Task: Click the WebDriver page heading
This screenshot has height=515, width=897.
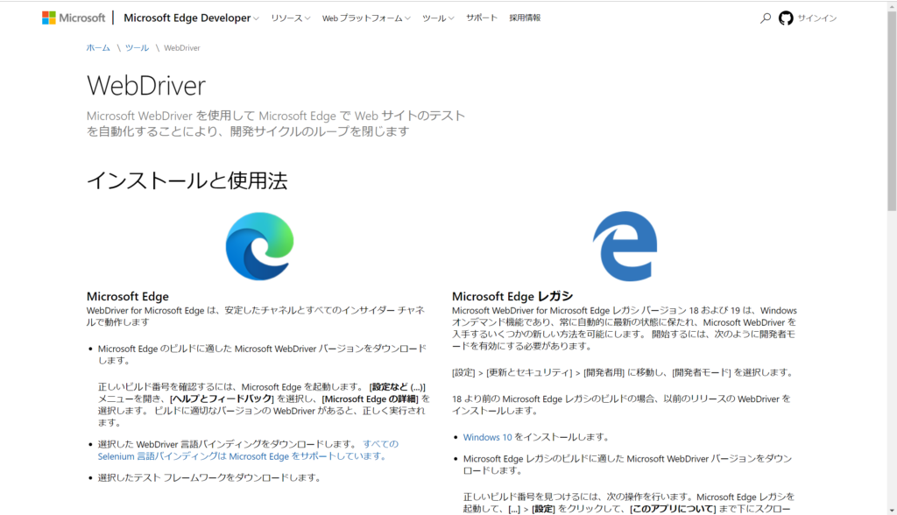Action: (146, 86)
